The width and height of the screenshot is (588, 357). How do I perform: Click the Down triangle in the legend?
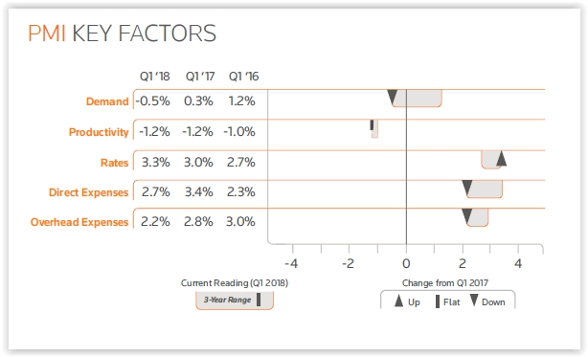pyautogui.click(x=474, y=301)
